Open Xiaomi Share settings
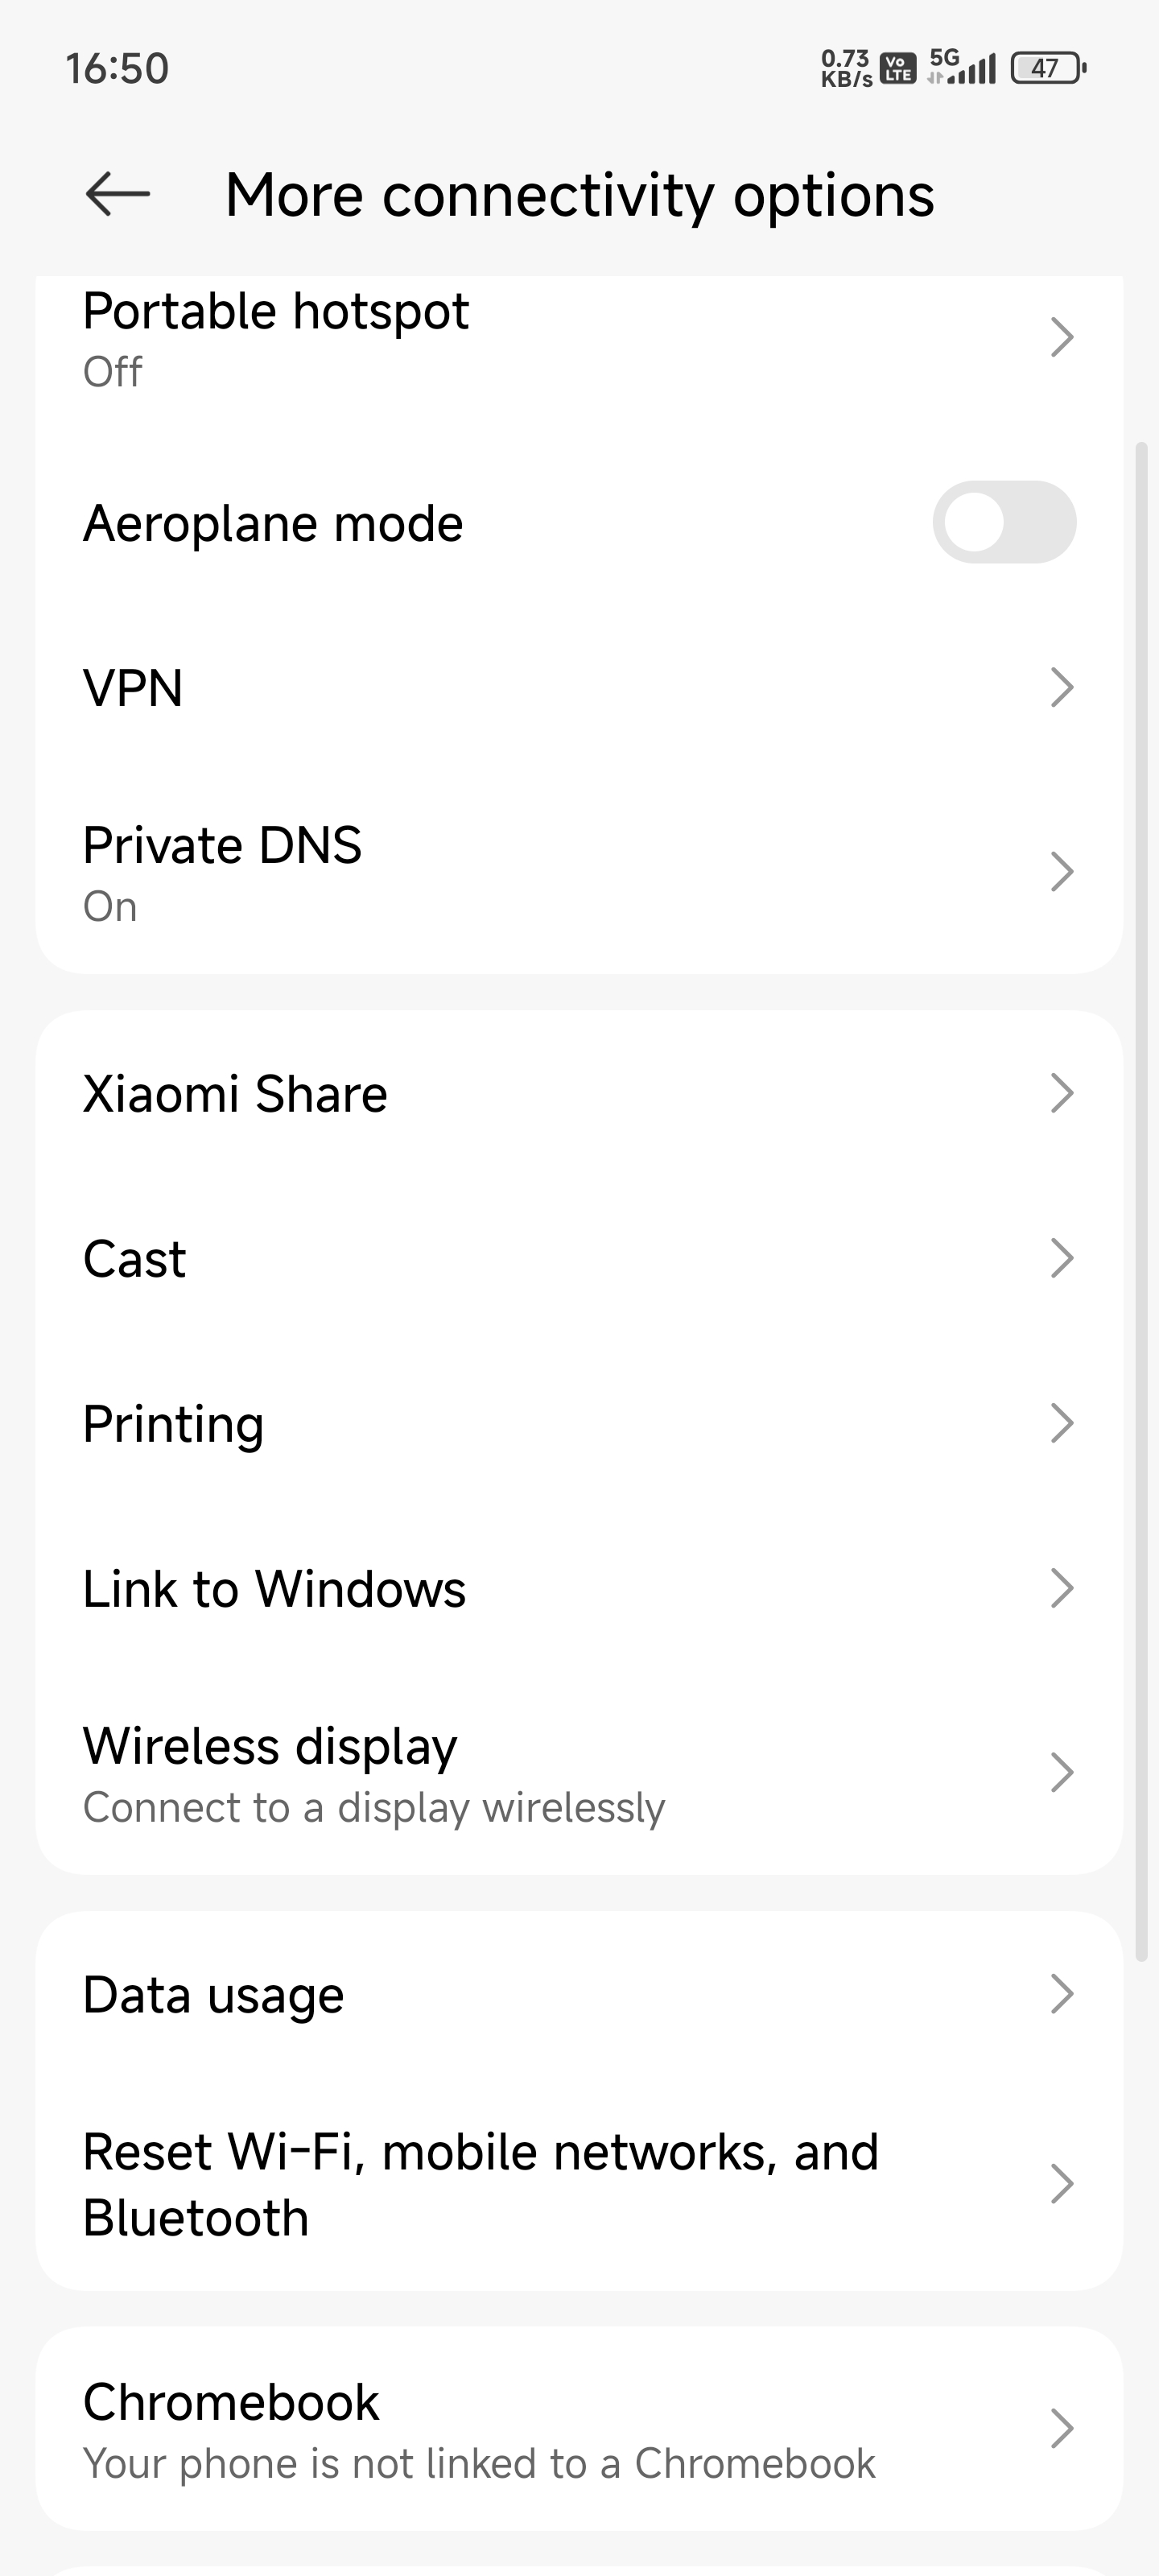 pos(579,1093)
